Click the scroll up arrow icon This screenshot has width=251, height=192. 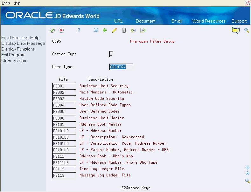pyautogui.click(x=248, y=168)
